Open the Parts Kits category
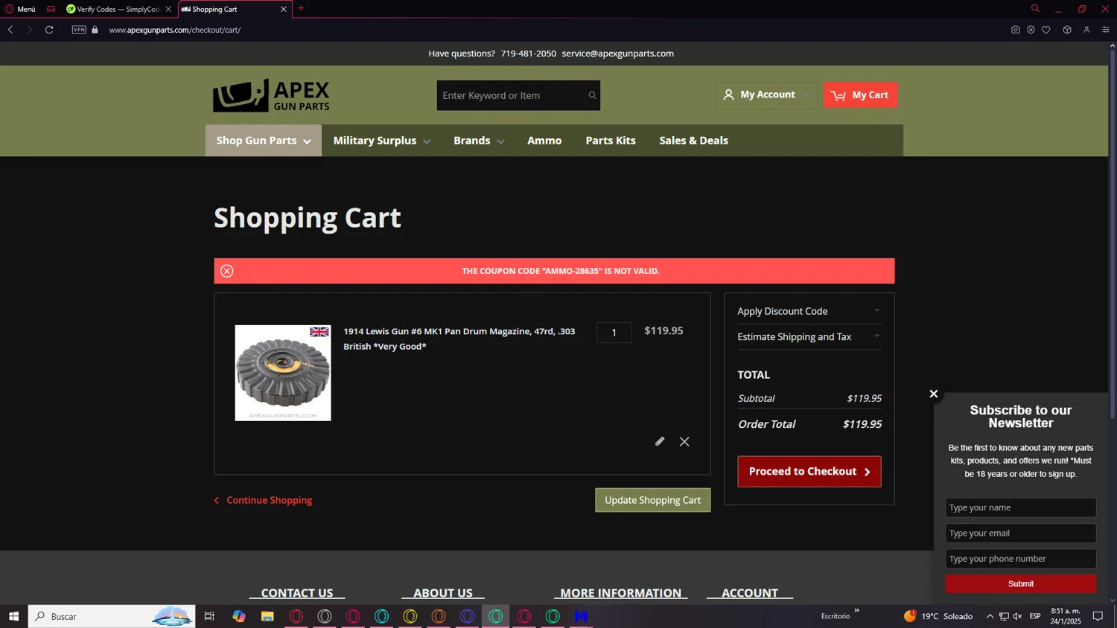Image resolution: width=1117 pixels, height=628 pixels. pos(611,141)
